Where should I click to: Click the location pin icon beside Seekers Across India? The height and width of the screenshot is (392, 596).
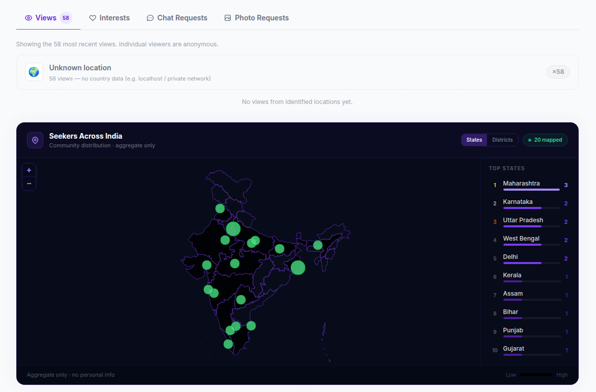[35, 140]
